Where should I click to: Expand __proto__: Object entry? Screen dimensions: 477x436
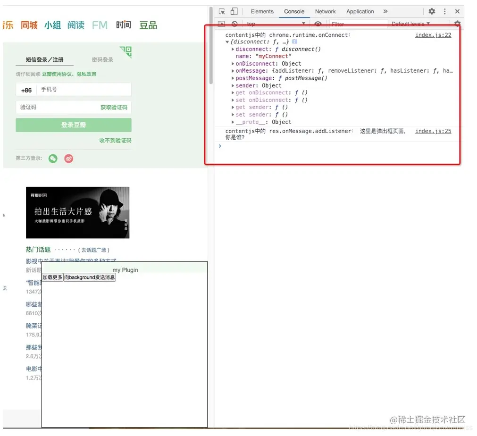pyautogui.click(x=233, y=122)
